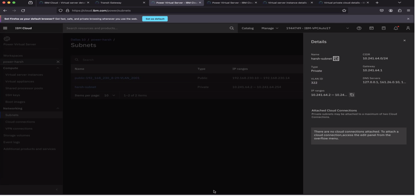Clear the power-harsh workspace filter with X
Screen dimensions: 416x196
[58, 61]
